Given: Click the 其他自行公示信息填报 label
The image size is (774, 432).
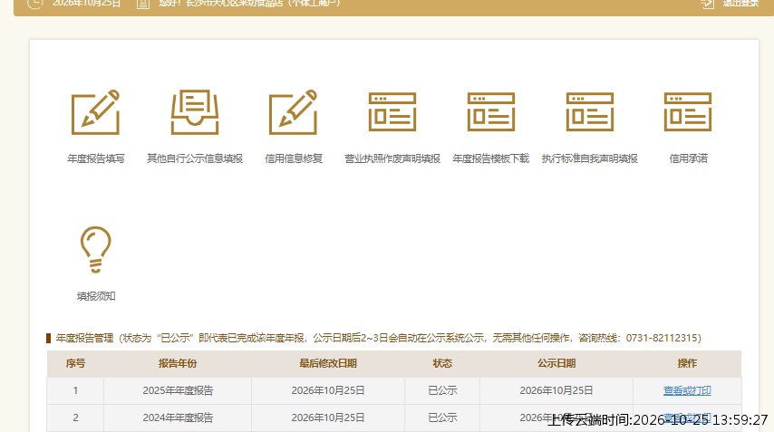Looking at the screenshot, I should tap(195, 158).
